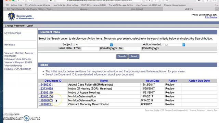Click 'Notice of Appeal Hearings' text
Screen dimensions: 219x123
(84, 93)
